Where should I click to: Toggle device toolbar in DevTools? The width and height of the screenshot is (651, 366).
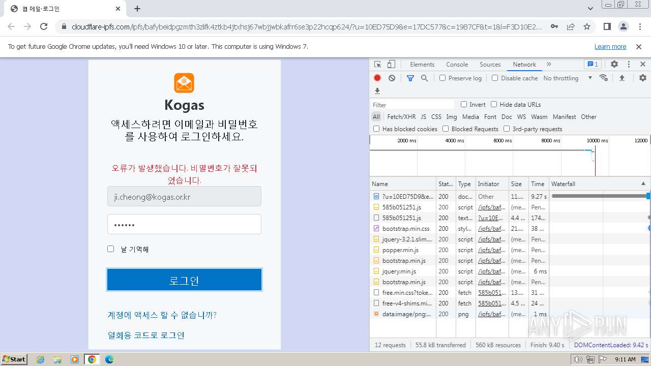391,65
